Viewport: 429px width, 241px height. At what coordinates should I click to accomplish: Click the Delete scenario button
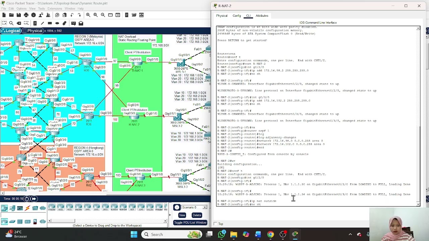click(197, 215)
